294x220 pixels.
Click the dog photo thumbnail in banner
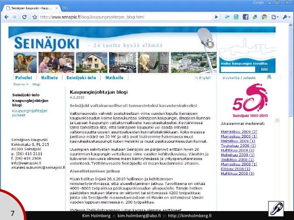point(25,62)
